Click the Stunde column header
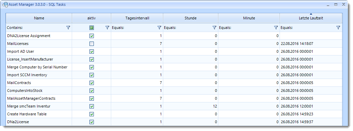353x131 pixels. coord(190,18)
